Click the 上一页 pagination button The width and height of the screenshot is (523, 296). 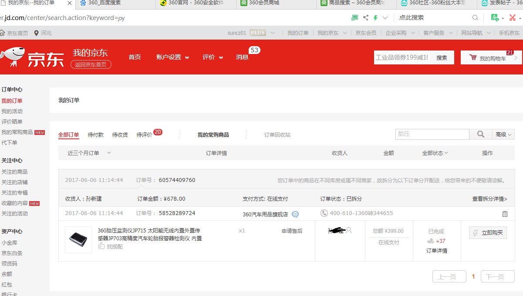point(449,276)
